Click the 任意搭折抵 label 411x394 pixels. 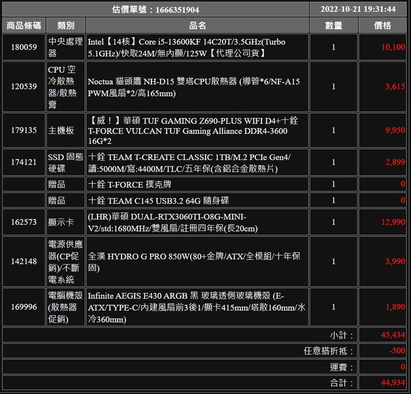pyautogui.click(x=328, y=351)
